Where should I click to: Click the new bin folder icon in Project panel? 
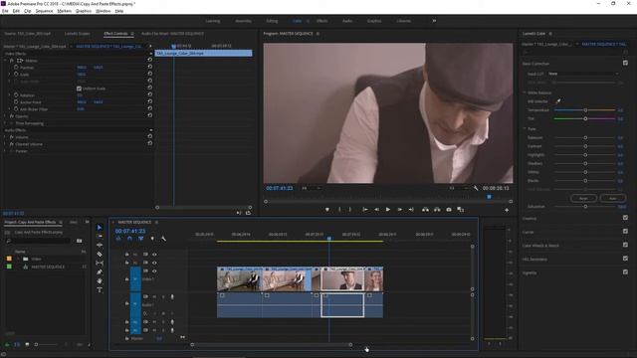pyautogui.click(x=80, y=241)
